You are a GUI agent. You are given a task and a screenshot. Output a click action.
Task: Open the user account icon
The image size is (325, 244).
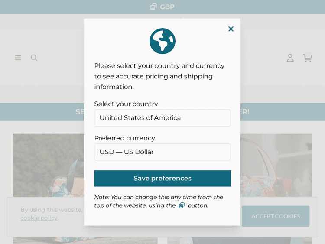coord(290,58)
